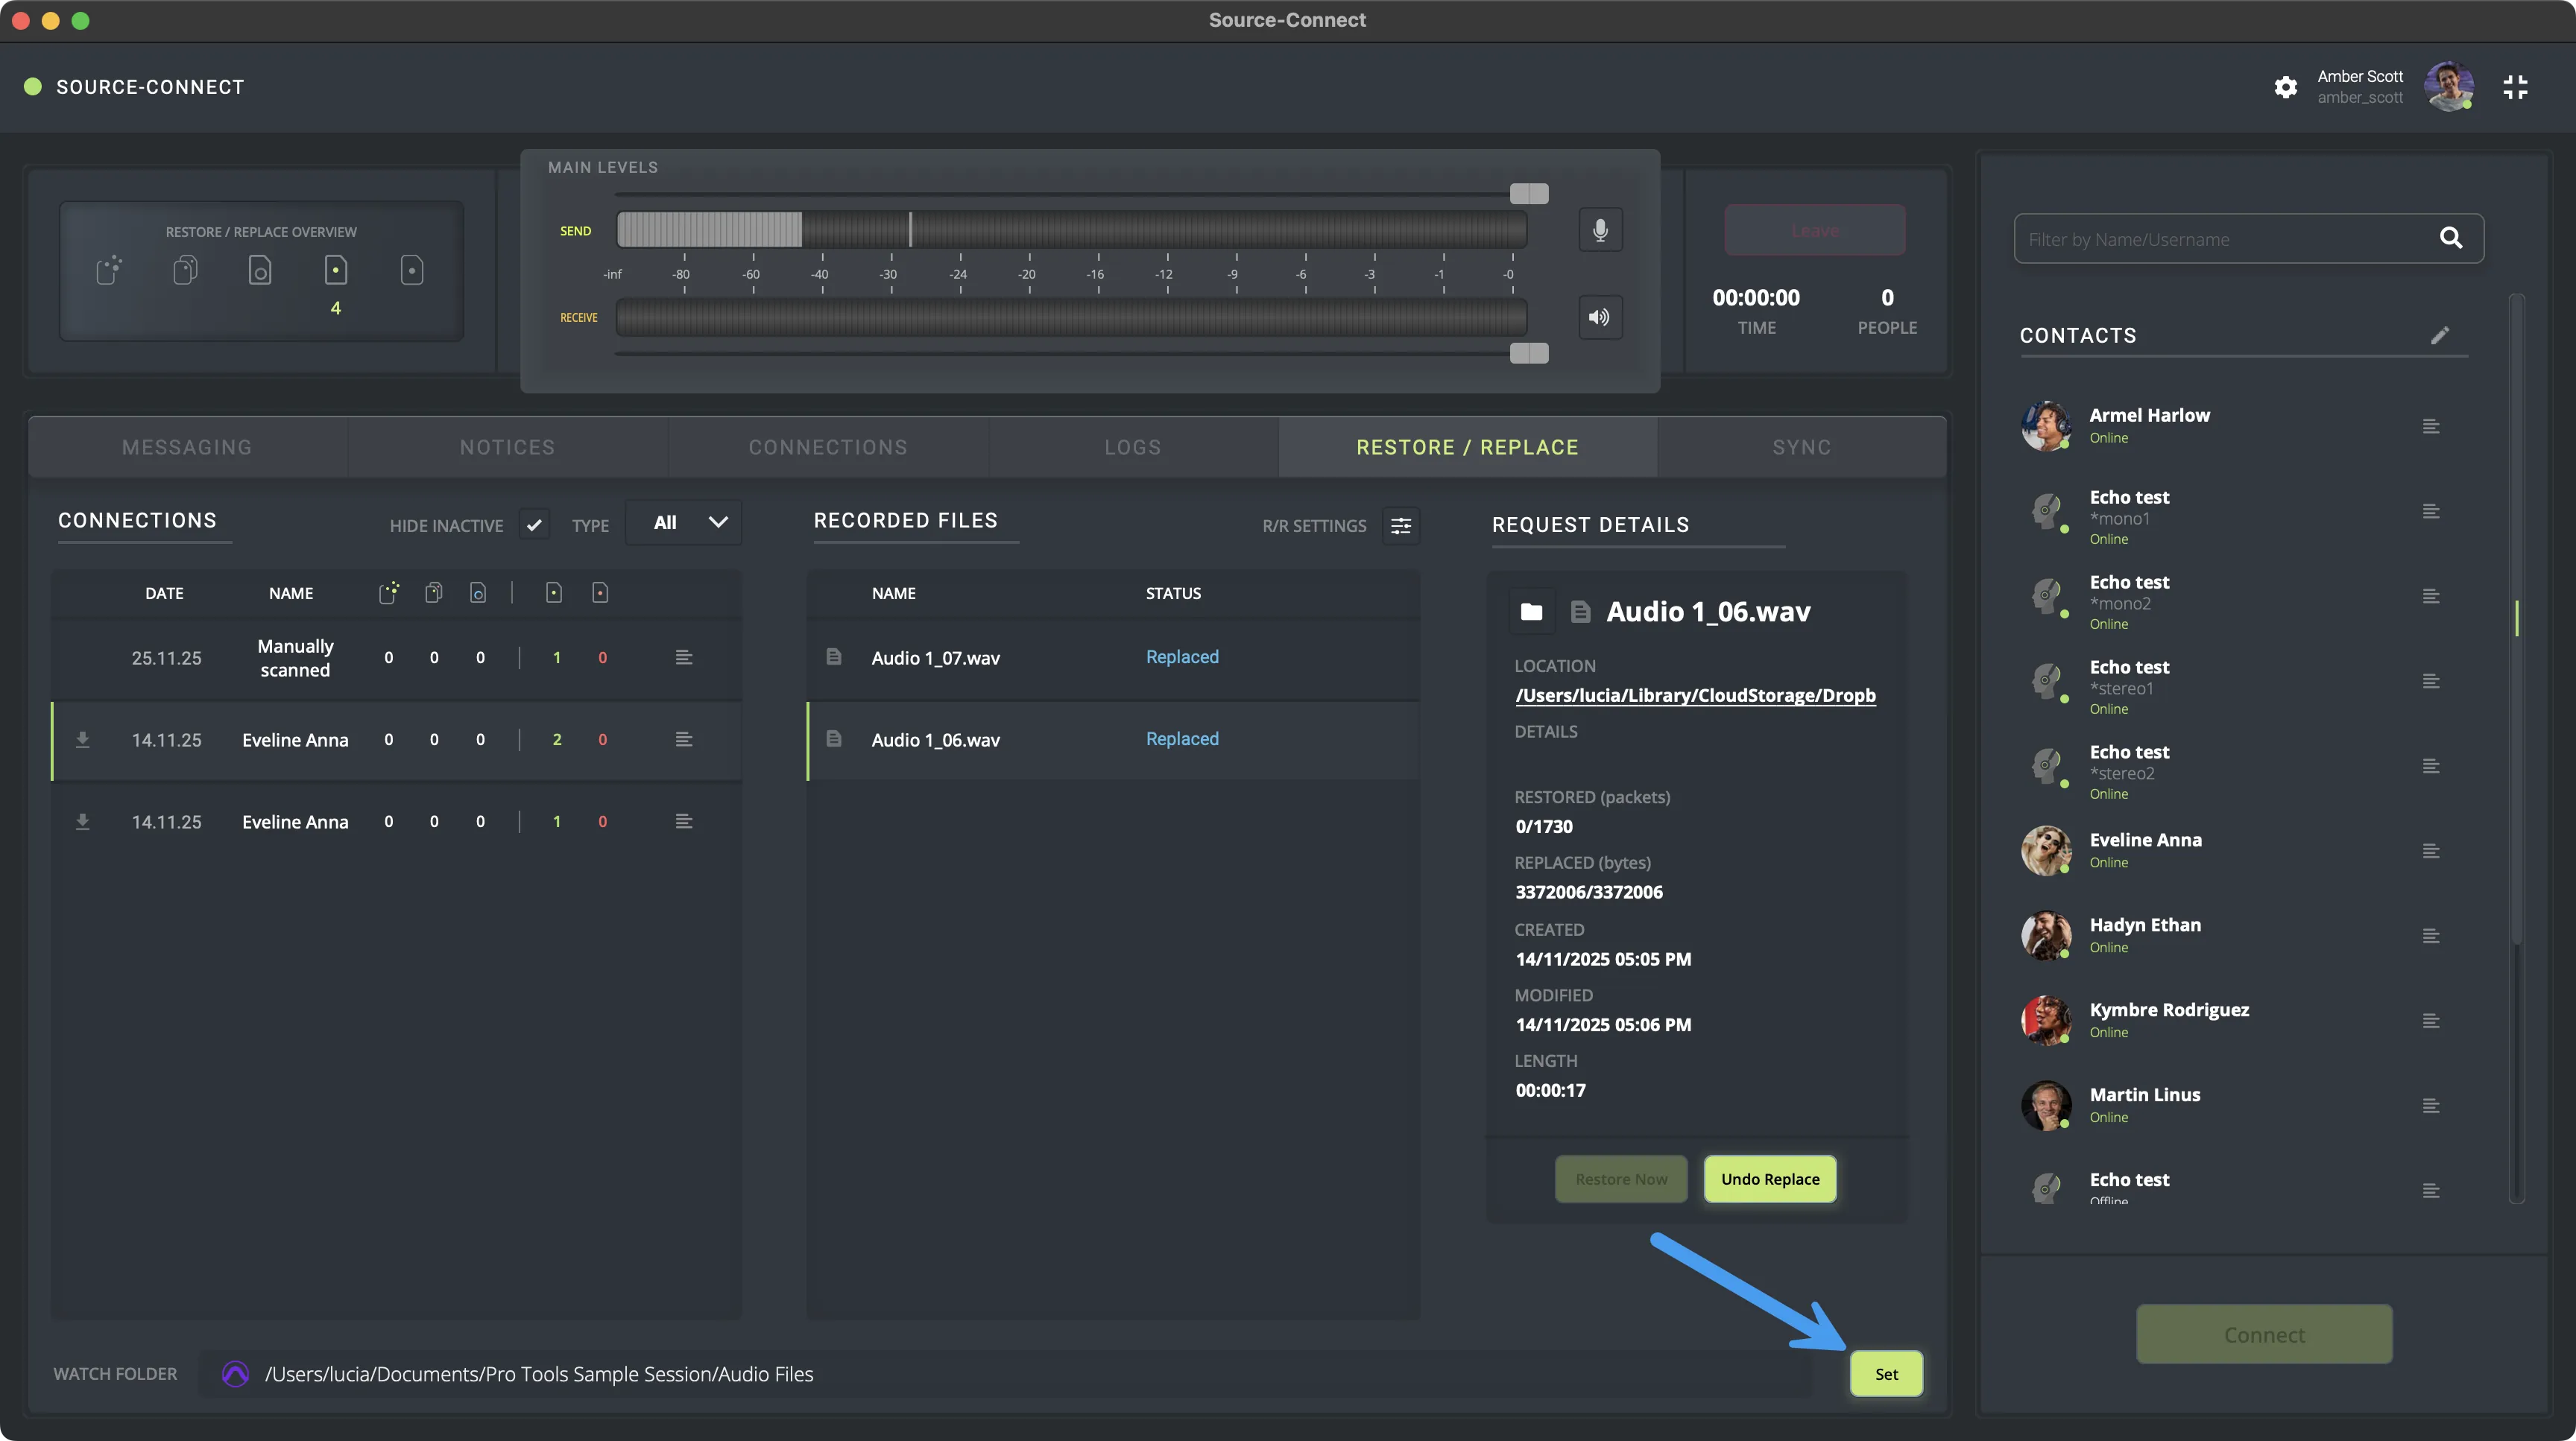Click the collapse window arrows icon
This screenshot has height=1441, width=2576.
tap(2516, 87)
